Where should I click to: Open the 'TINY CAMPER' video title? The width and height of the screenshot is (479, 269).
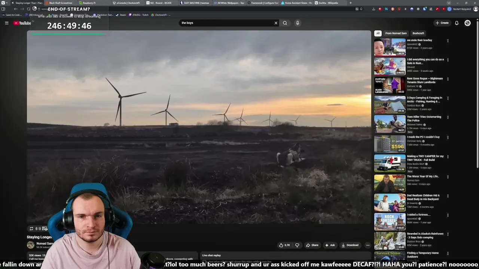coord(425,158)
